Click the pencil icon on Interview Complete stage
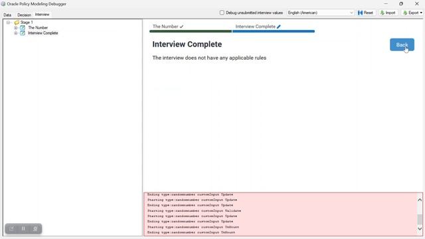The height and width of the screenshot is (239, 425). tap(279, 27)
